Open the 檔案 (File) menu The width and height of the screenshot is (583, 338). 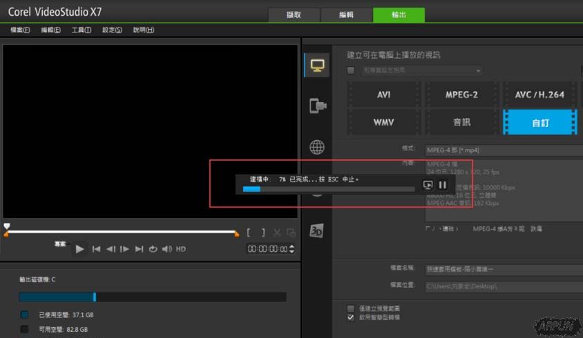tap(20, 30)
